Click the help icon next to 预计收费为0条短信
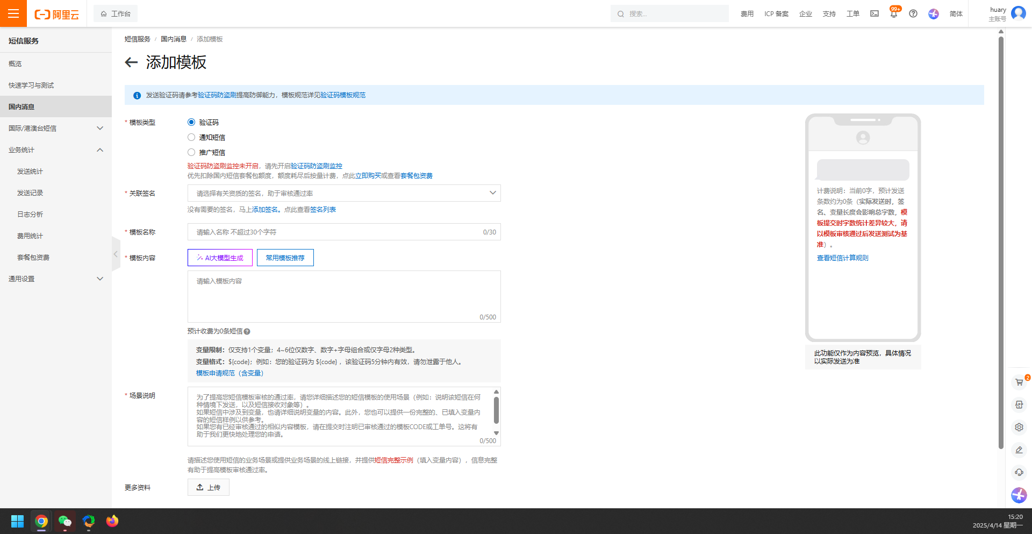1032x534 pixels. click(247, 332)
